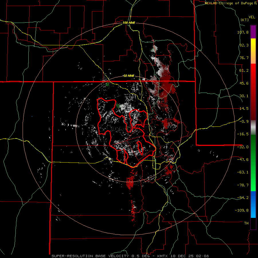The image size is (258, 258).
Task: Click the -94.2 velocity scale value
Action: coord(243,198)
